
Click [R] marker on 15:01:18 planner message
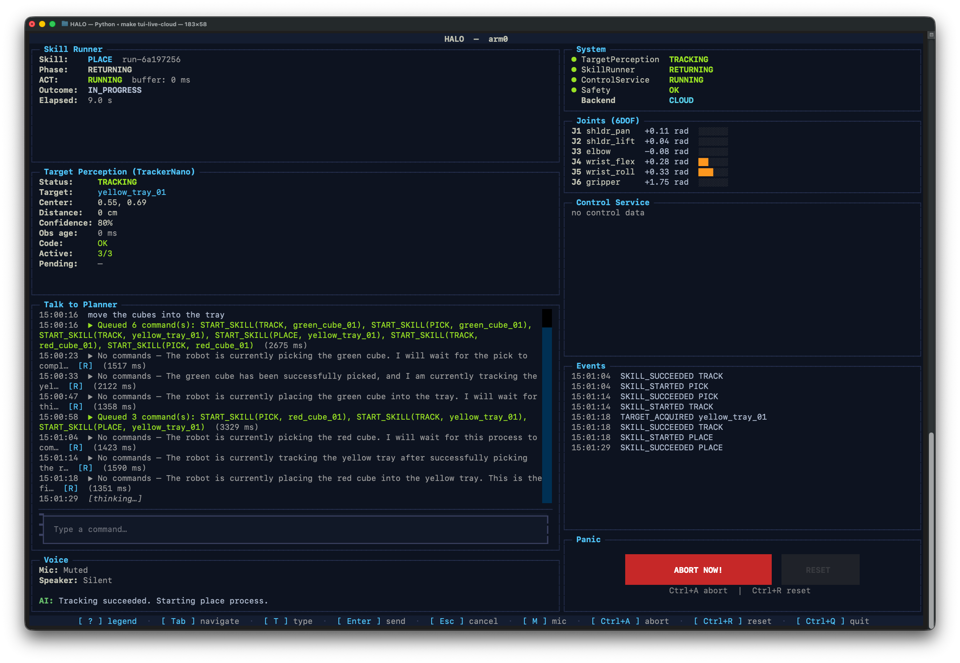71,488
